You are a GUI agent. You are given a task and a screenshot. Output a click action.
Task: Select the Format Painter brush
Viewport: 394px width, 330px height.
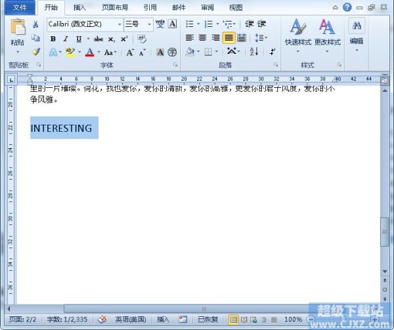click(x=35, y=52)
